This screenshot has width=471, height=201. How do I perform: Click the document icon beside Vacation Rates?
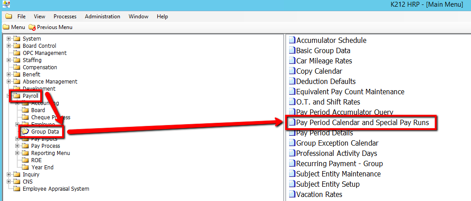point(292,194)
